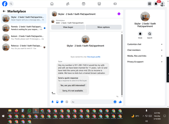Open Firefox from taskbar
This screenshot has height=124, width=169.
[x=16, y=110]
